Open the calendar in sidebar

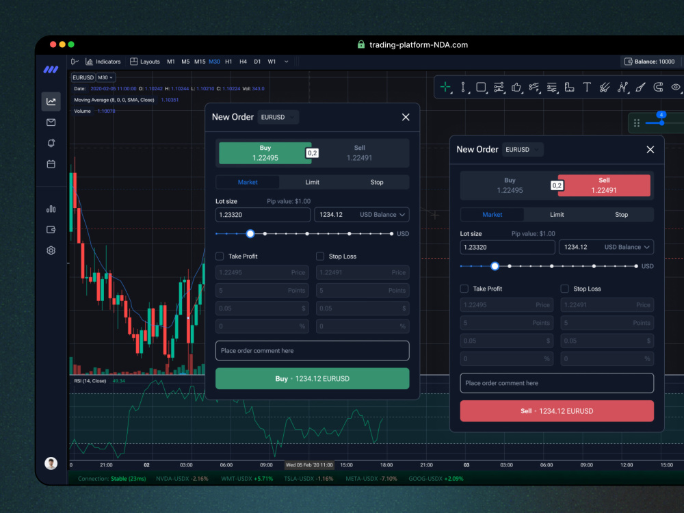coord(51,164)
